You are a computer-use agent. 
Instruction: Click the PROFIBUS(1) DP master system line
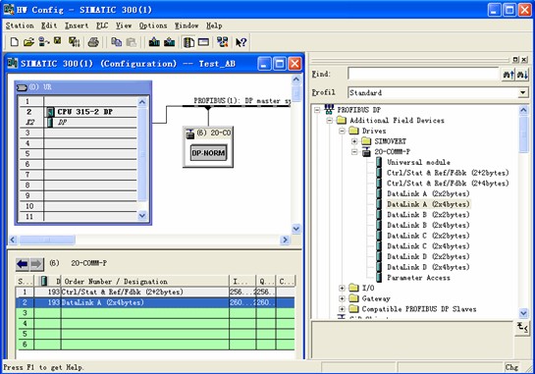point(237,106)
